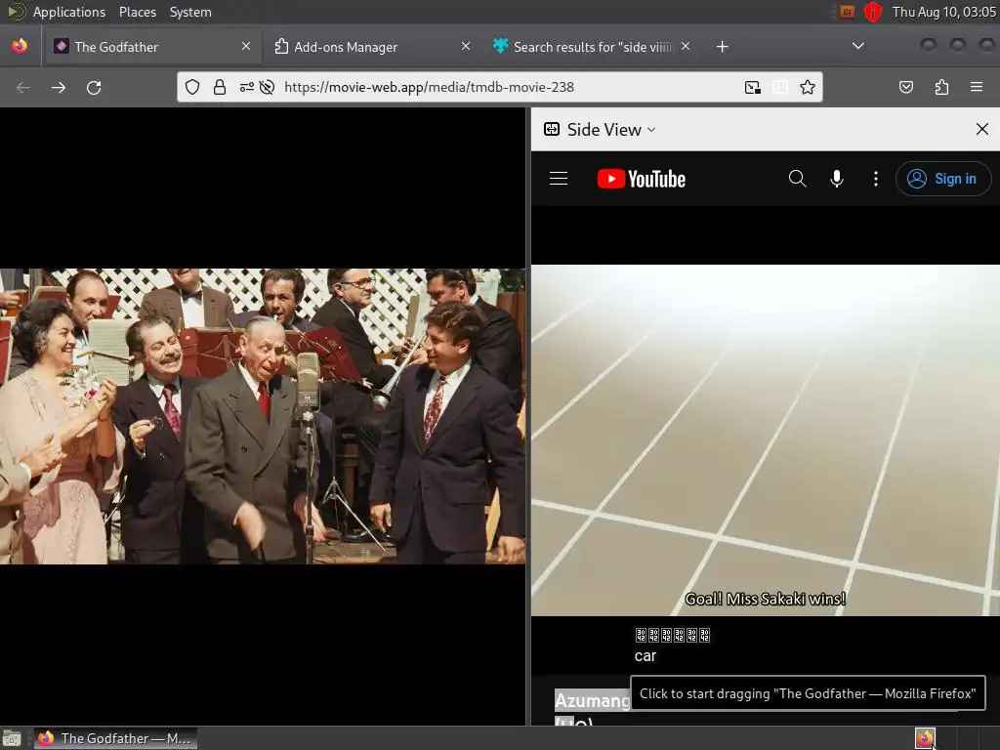Bookmark this page with the star

click(x=808, y=87)
